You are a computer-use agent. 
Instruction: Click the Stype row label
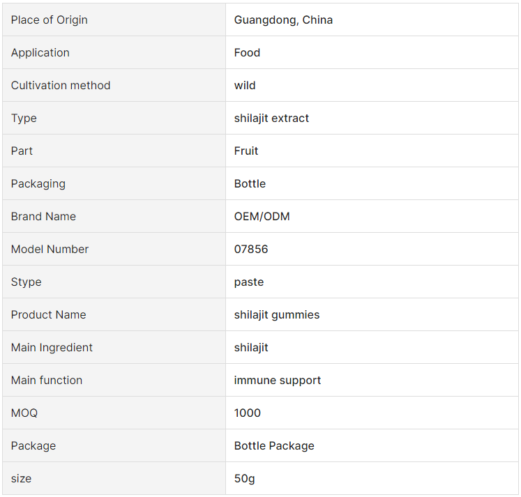point(27,282)
